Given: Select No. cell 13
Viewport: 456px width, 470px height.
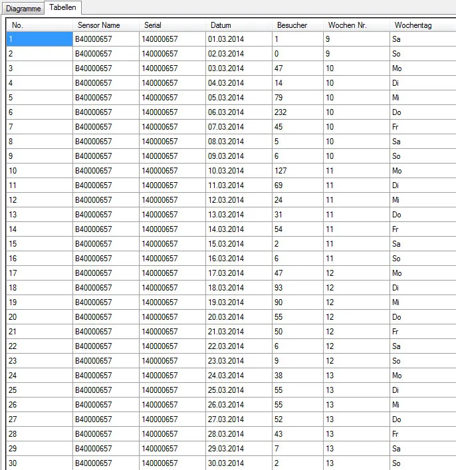Looking at the screenshot, I should pyautogui.click(x=40, y=215).
